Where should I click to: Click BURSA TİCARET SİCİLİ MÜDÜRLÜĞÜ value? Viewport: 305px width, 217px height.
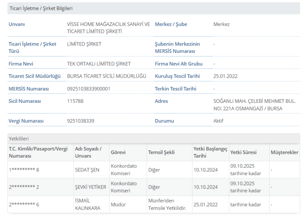pos(107,76)
